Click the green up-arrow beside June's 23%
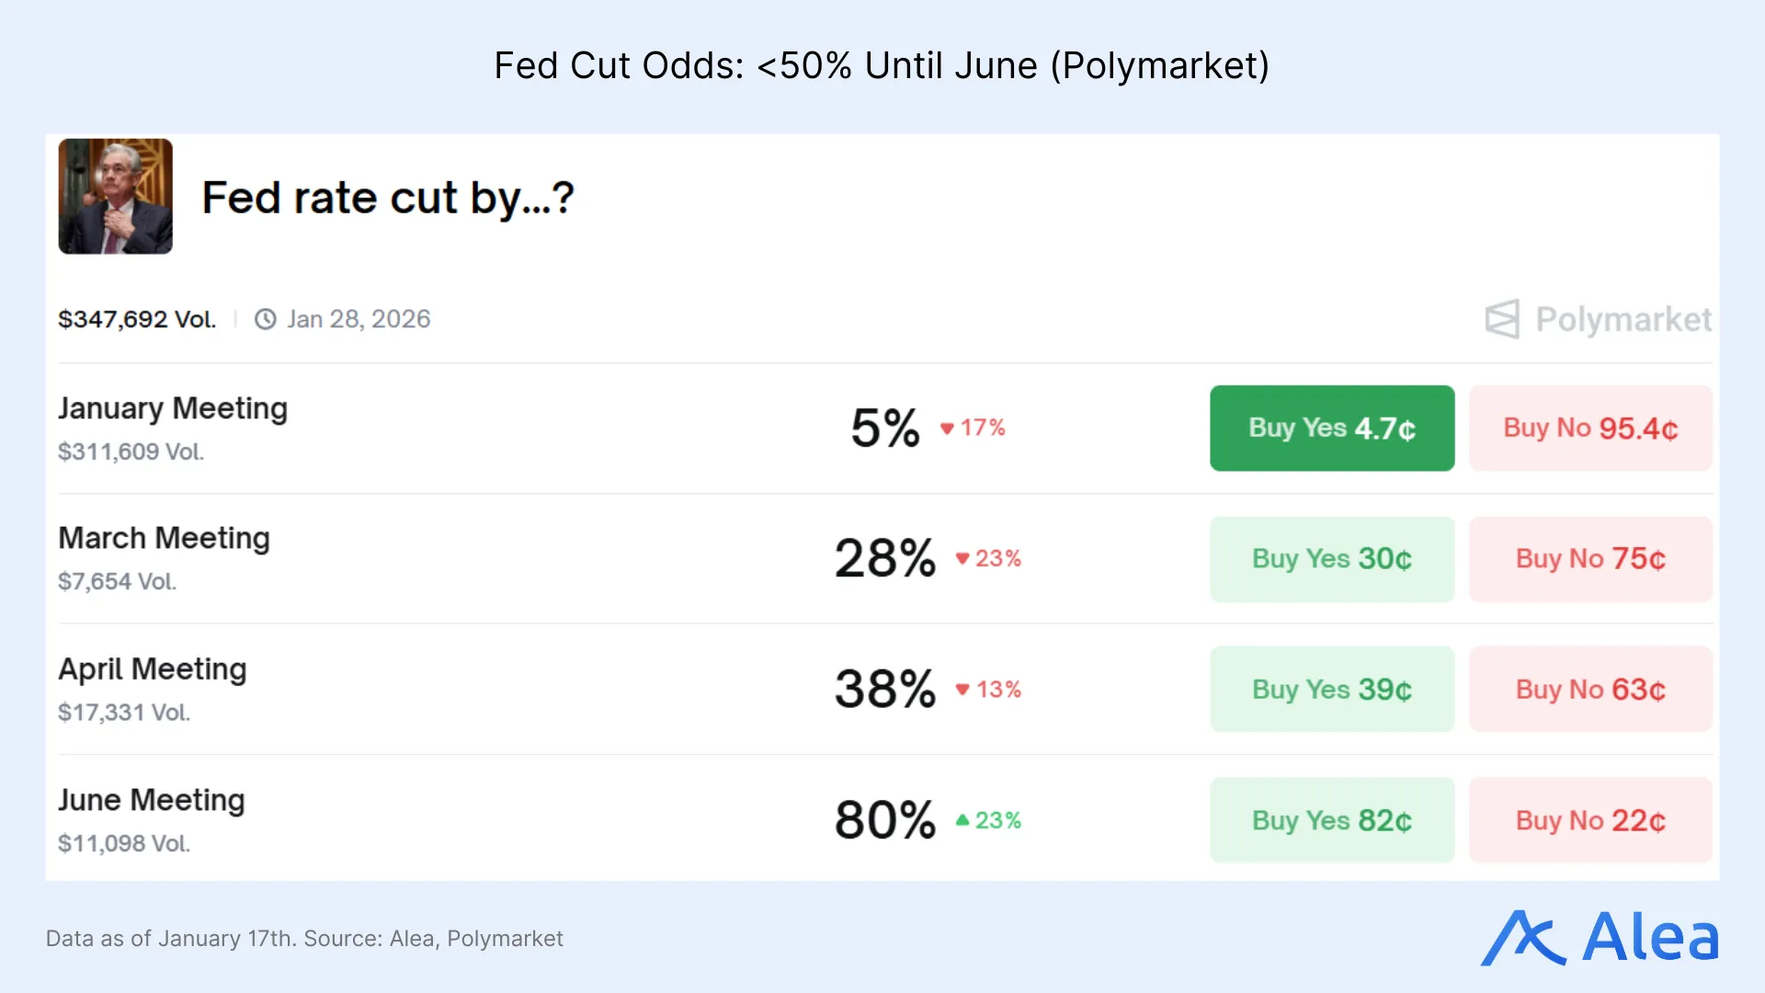The image size is (1765, 993). click(962, 820)
